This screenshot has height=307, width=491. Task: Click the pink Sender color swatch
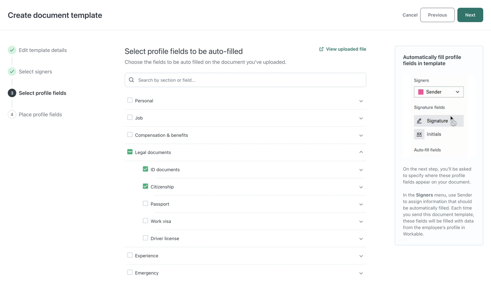click(x=421, y=92)
